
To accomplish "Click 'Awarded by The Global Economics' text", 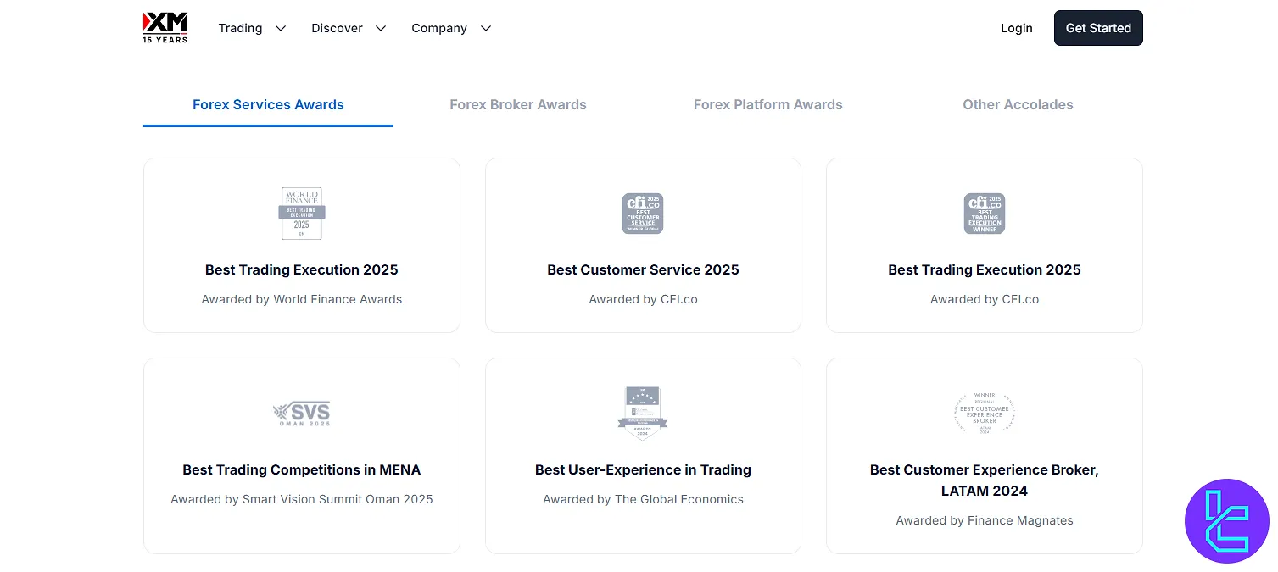I will (643, 499).
